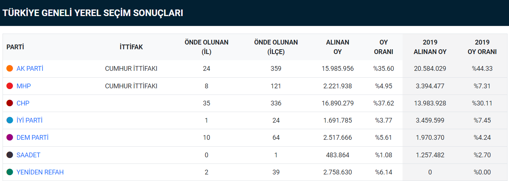Click the dark red CHP party dot
Screen dimensions: 509x181
10,103
